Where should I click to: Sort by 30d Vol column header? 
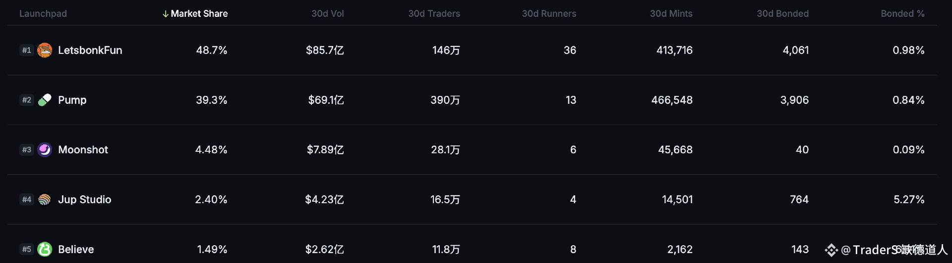(328, 14)
